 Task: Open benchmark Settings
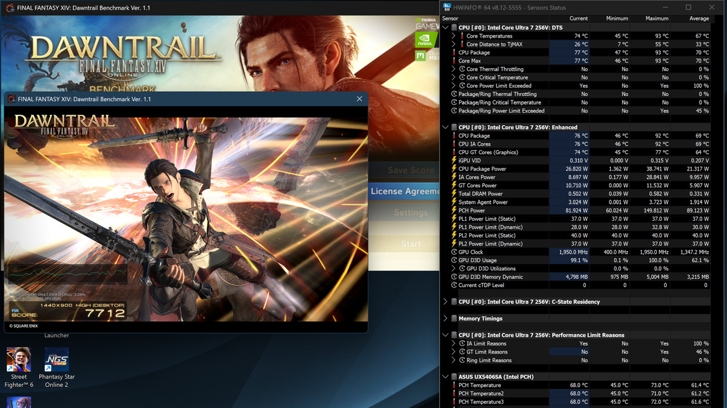(x=411, y=213)
